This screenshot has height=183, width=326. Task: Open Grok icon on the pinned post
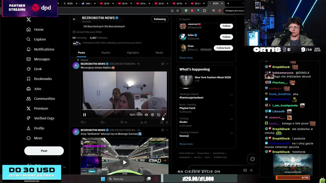tap(162, 64)
